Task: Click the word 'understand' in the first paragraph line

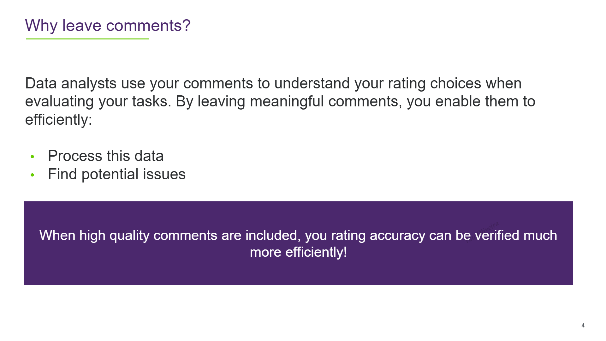Action: tap(312, 84)
